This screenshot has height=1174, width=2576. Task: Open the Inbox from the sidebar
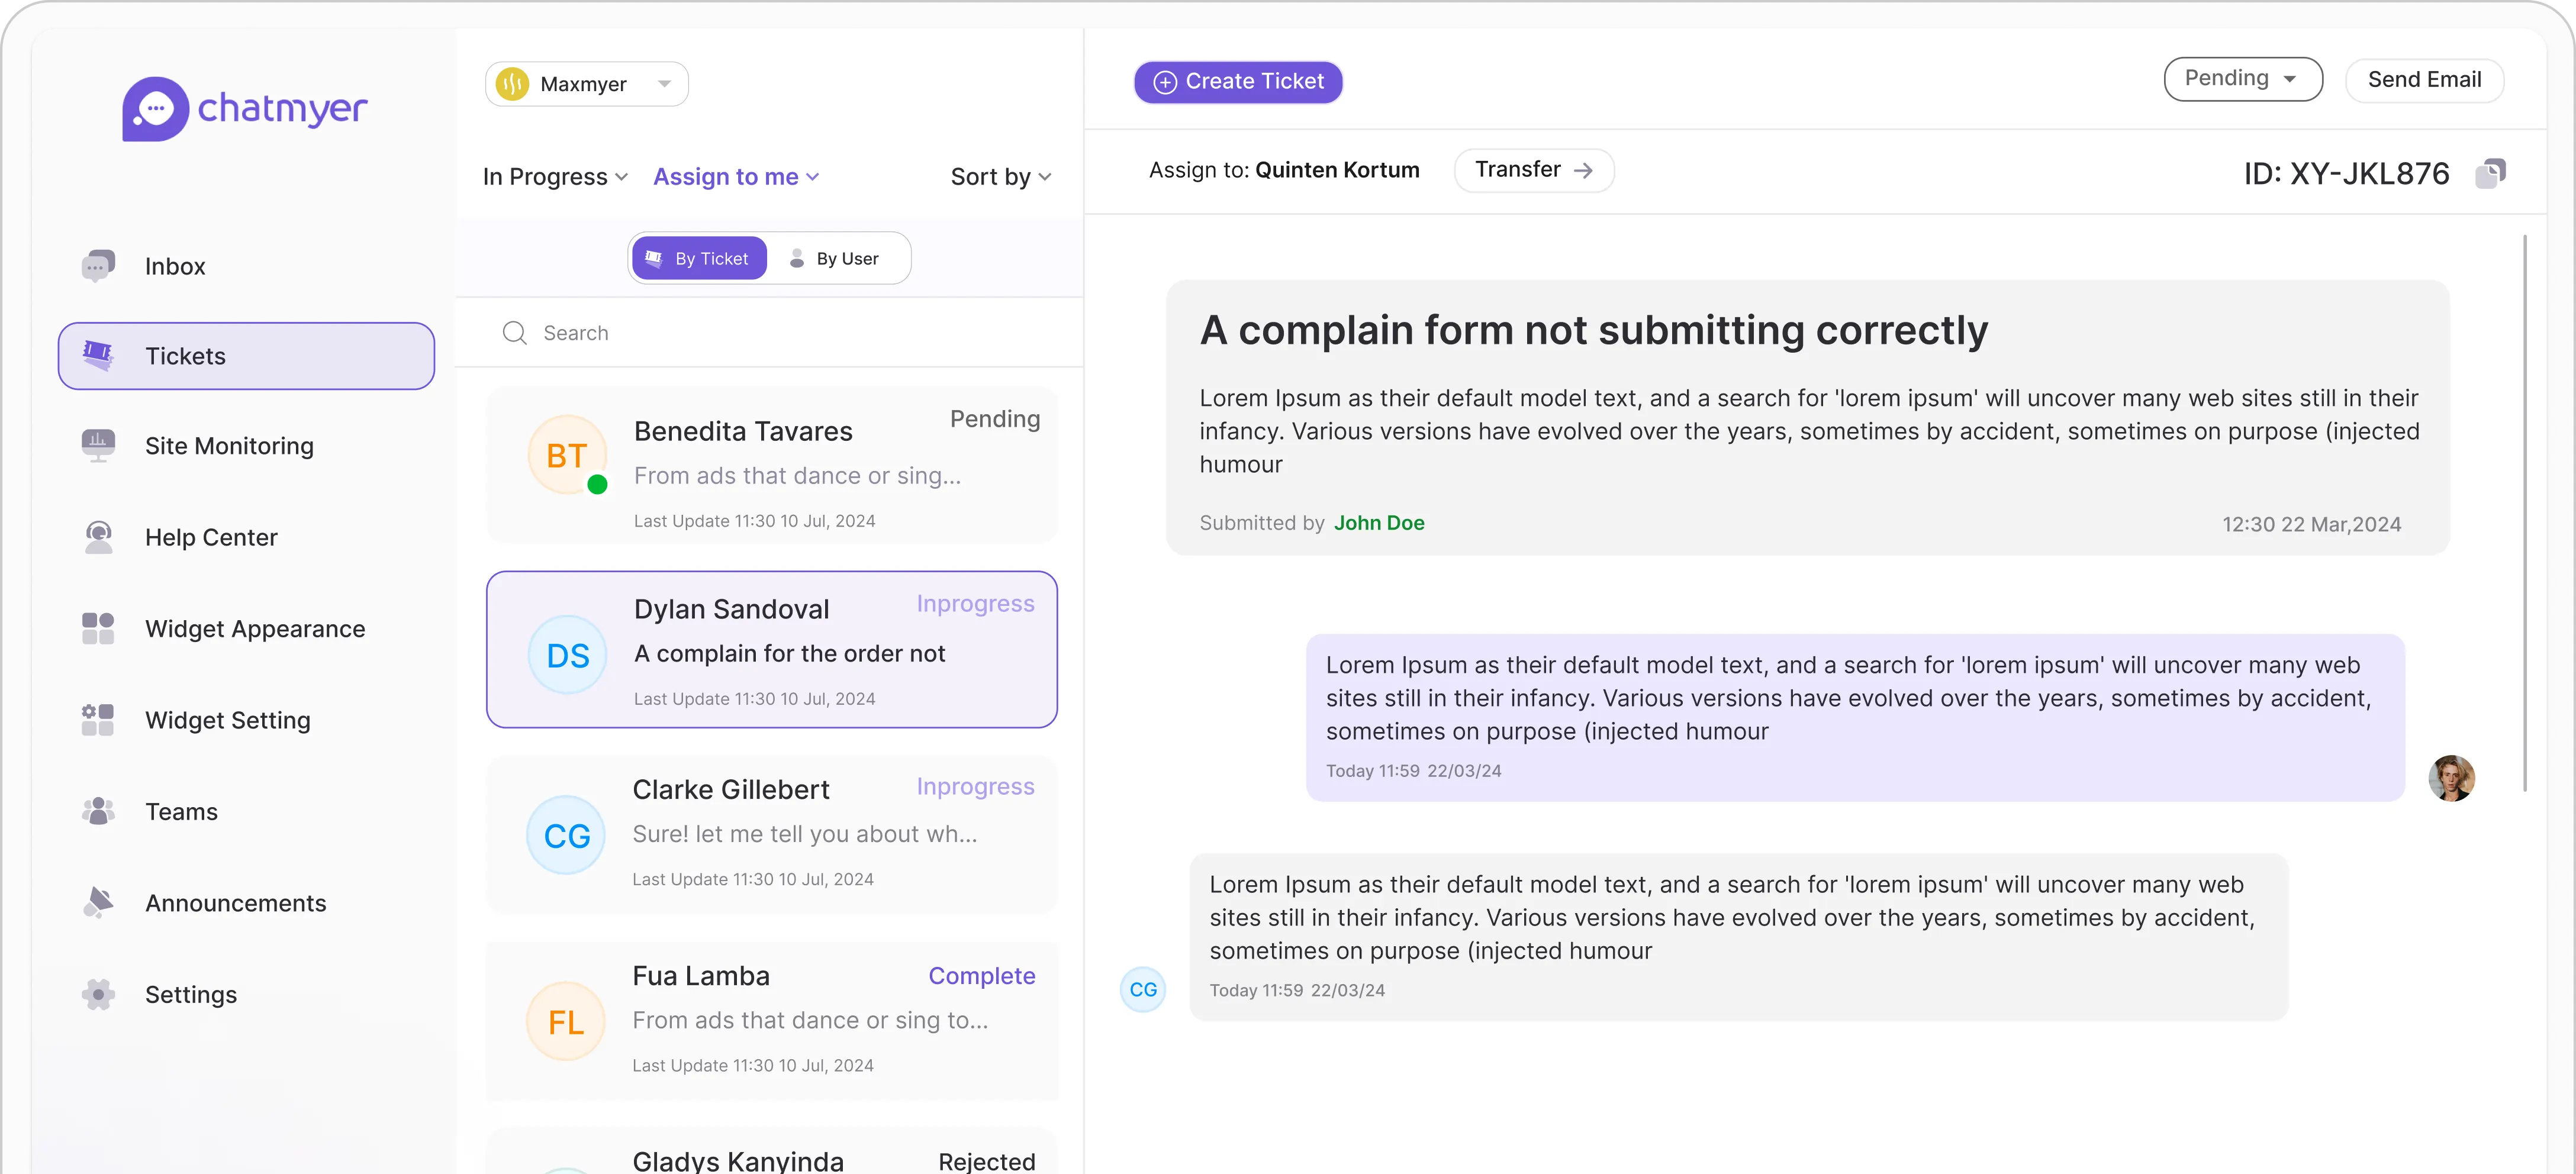[175, 265]
